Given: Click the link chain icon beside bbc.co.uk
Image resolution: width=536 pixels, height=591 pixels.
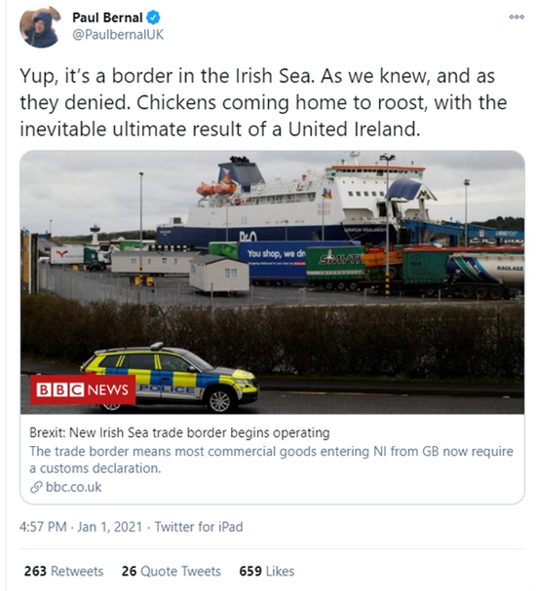Looking at the screenshot, I should (x=36, y=487).
